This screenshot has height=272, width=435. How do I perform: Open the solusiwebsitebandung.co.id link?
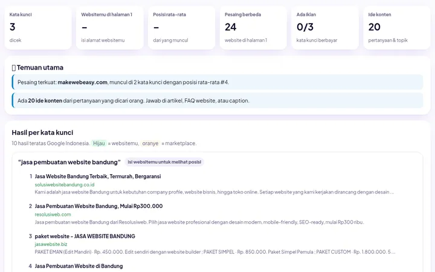pyautogui.click(x=65, y=184)
